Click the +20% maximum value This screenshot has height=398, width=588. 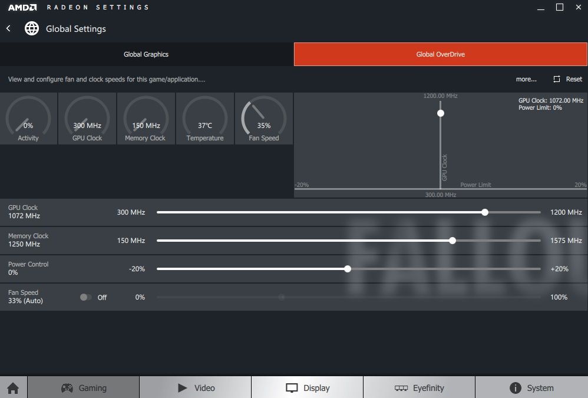559,269
